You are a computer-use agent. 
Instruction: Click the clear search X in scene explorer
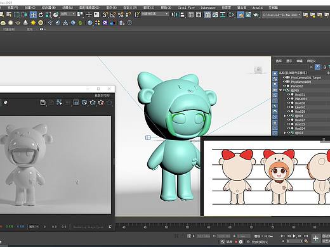point(311,67)
